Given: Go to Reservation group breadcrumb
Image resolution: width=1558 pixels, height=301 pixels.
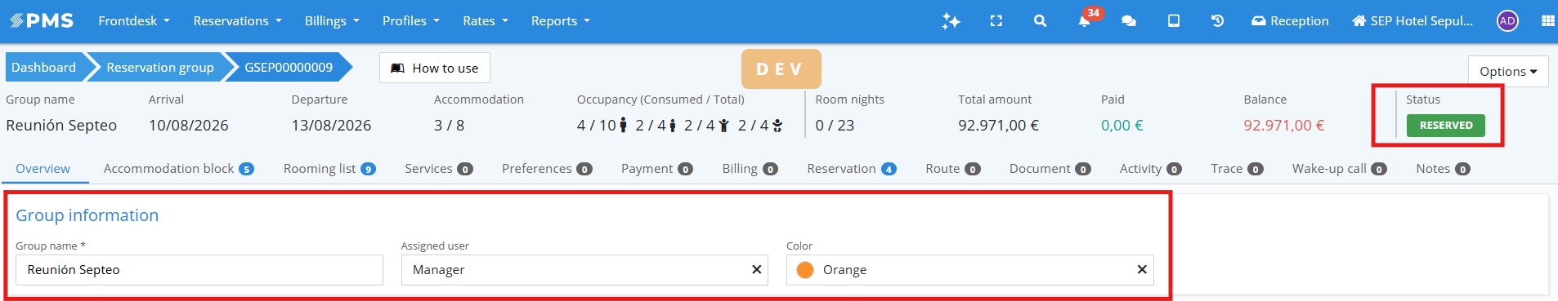Looking at the screenshot, I should point(159,67).
